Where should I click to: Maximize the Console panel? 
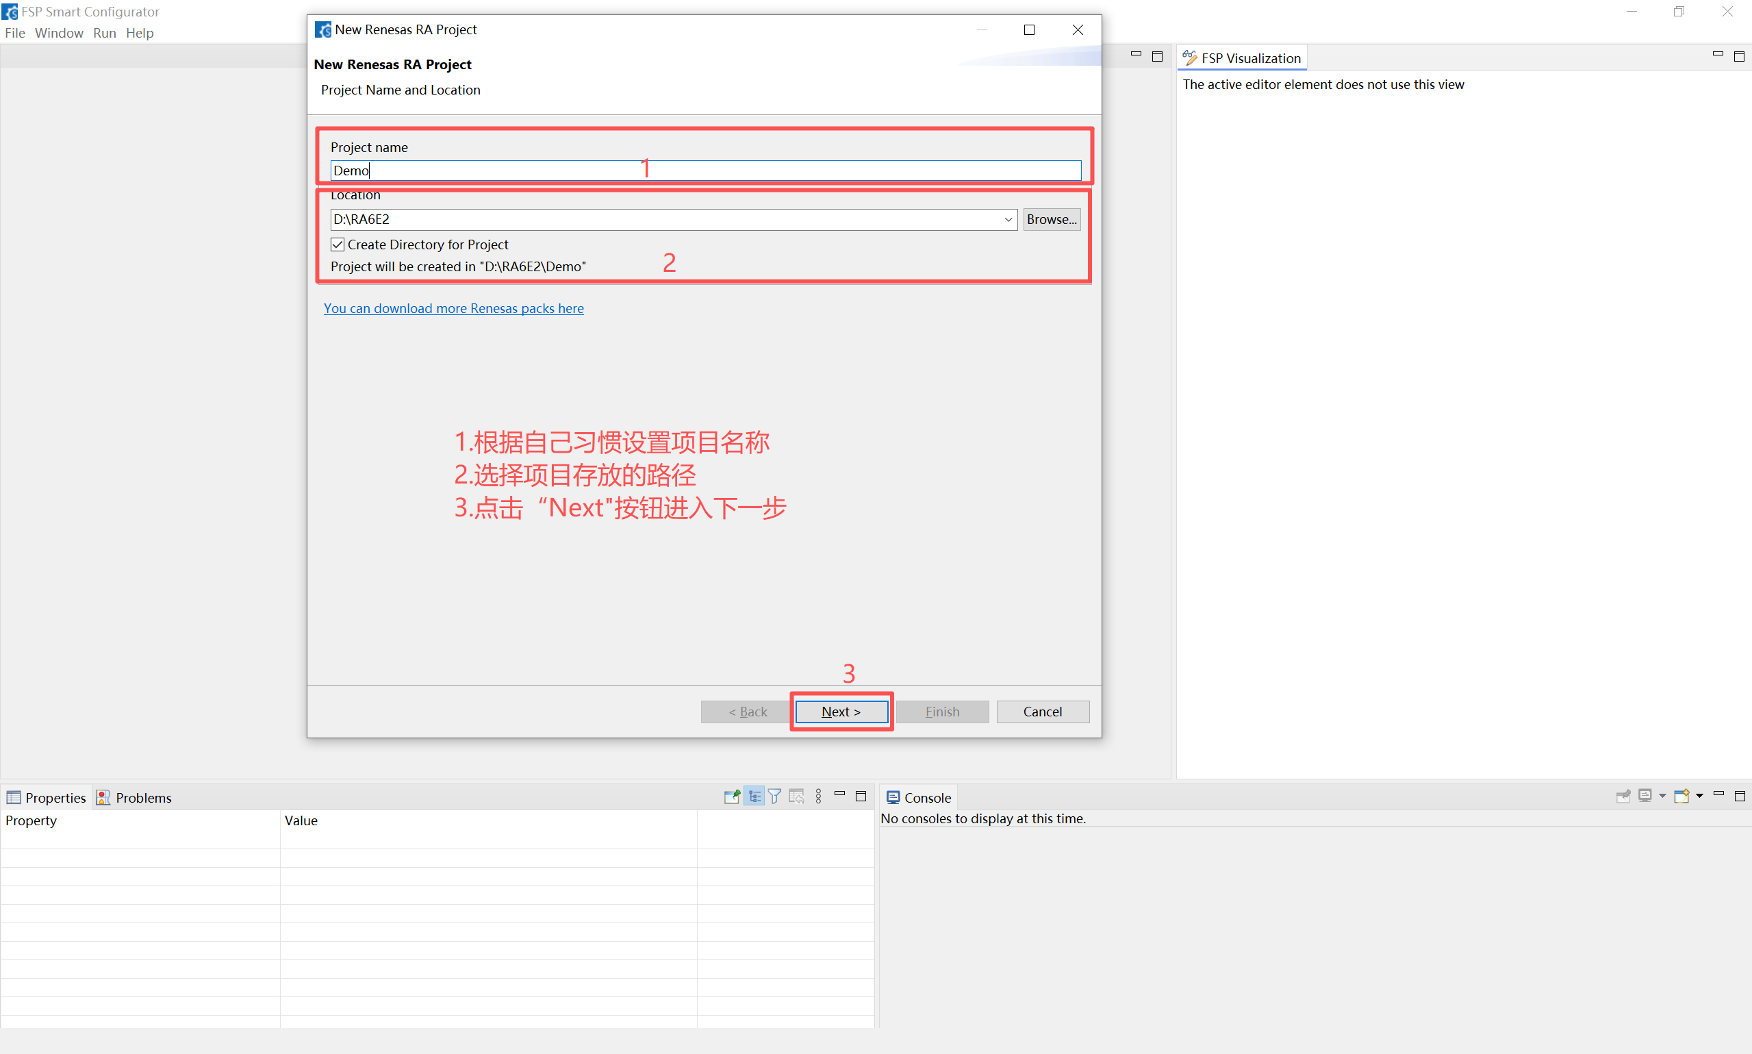[1740, 796]
